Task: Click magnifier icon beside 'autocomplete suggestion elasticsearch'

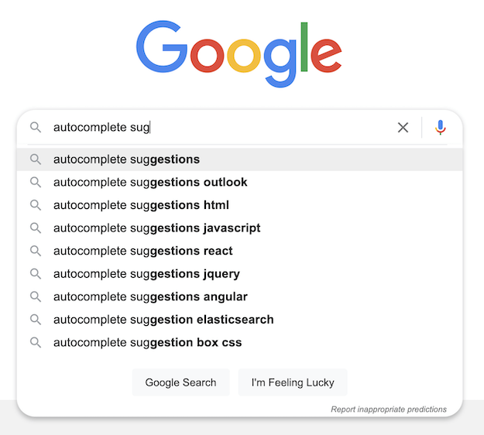Action: (36, 320)
